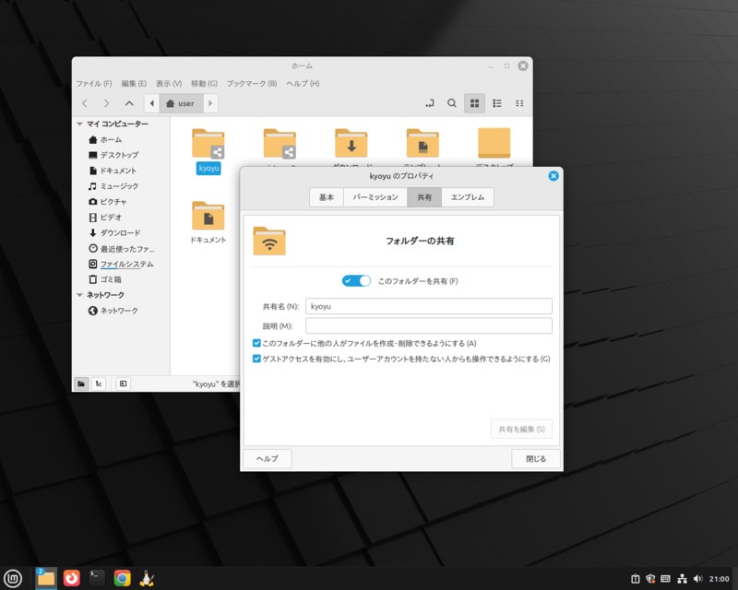Open the terminal from the taskbar
738x590 pixels.
(x=97, y=578)
